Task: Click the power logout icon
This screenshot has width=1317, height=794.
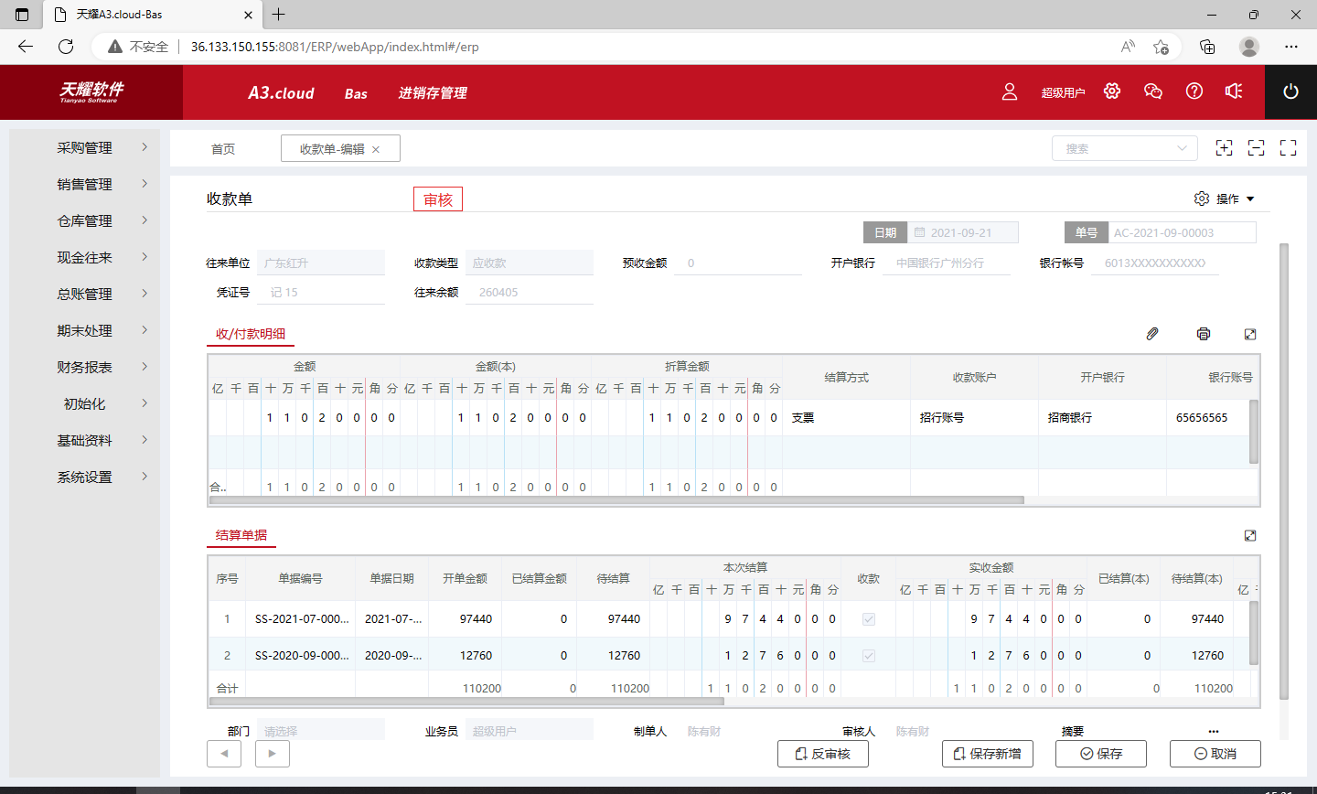Action: [x=1290, y=91]
